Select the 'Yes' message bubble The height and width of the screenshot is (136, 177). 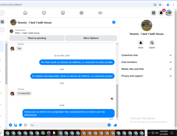[x=19, y=49]
